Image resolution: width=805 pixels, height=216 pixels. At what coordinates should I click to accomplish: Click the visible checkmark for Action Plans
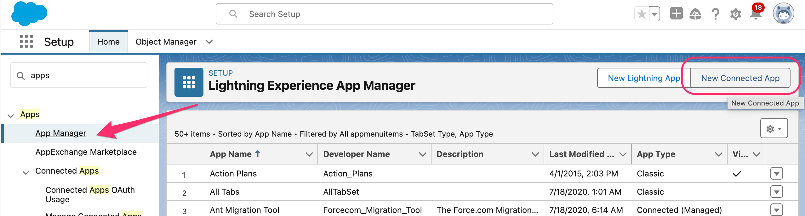pos(737,174)
